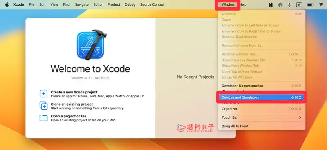Image resolution: width=327 pixels, height=150 pixels.
Task: Close the Window menu in menu bar
Action: [x=228, y=4]
